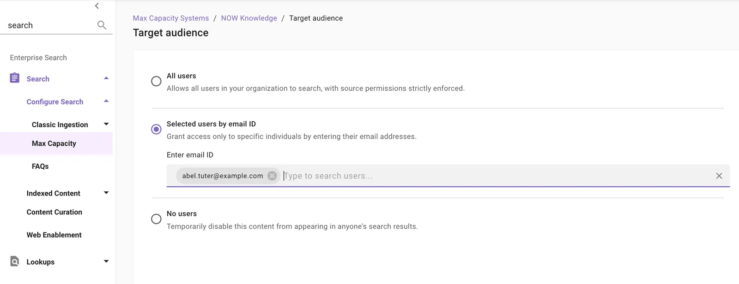The height and width of the screenshot is (284, 739).
Task: Open Lookups in the sidebar
Action: (x=41, y=262)
